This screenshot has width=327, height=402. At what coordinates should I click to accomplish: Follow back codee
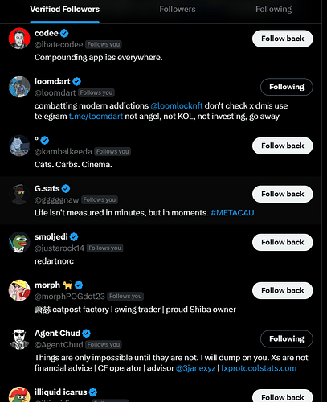pyautogui.click(x=283, y=39)
